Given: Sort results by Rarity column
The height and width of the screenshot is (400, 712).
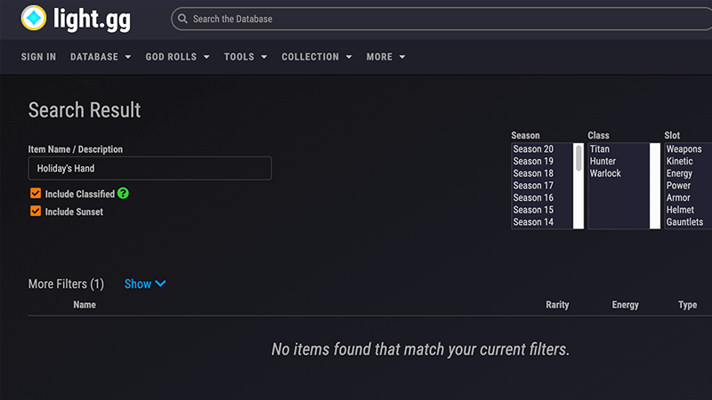Looking at the screenshot, I should point(557,305).
